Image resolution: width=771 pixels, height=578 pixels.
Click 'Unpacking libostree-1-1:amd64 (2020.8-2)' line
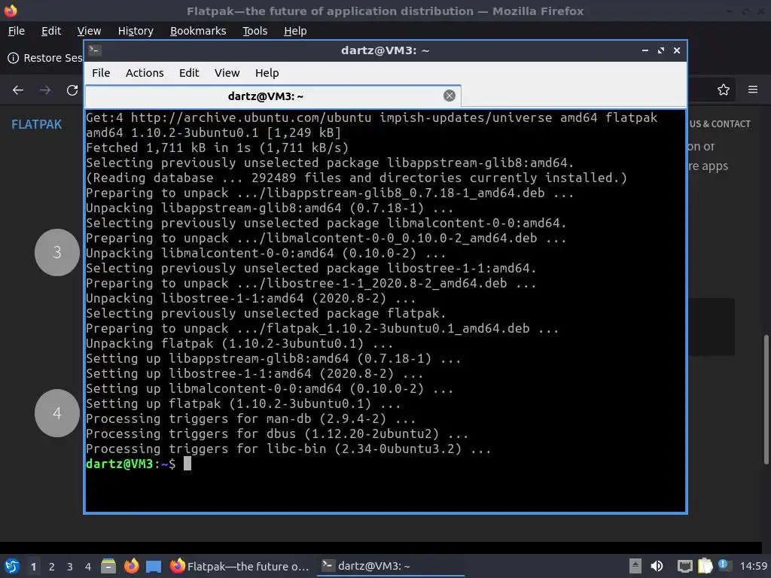251,298
